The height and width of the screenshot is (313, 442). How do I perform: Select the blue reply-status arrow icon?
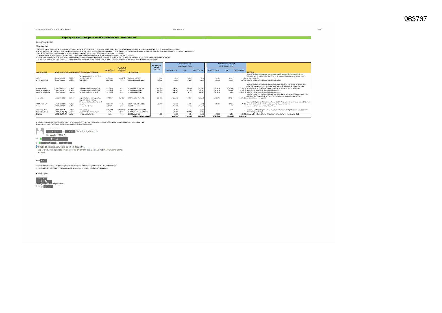point(36,147)
